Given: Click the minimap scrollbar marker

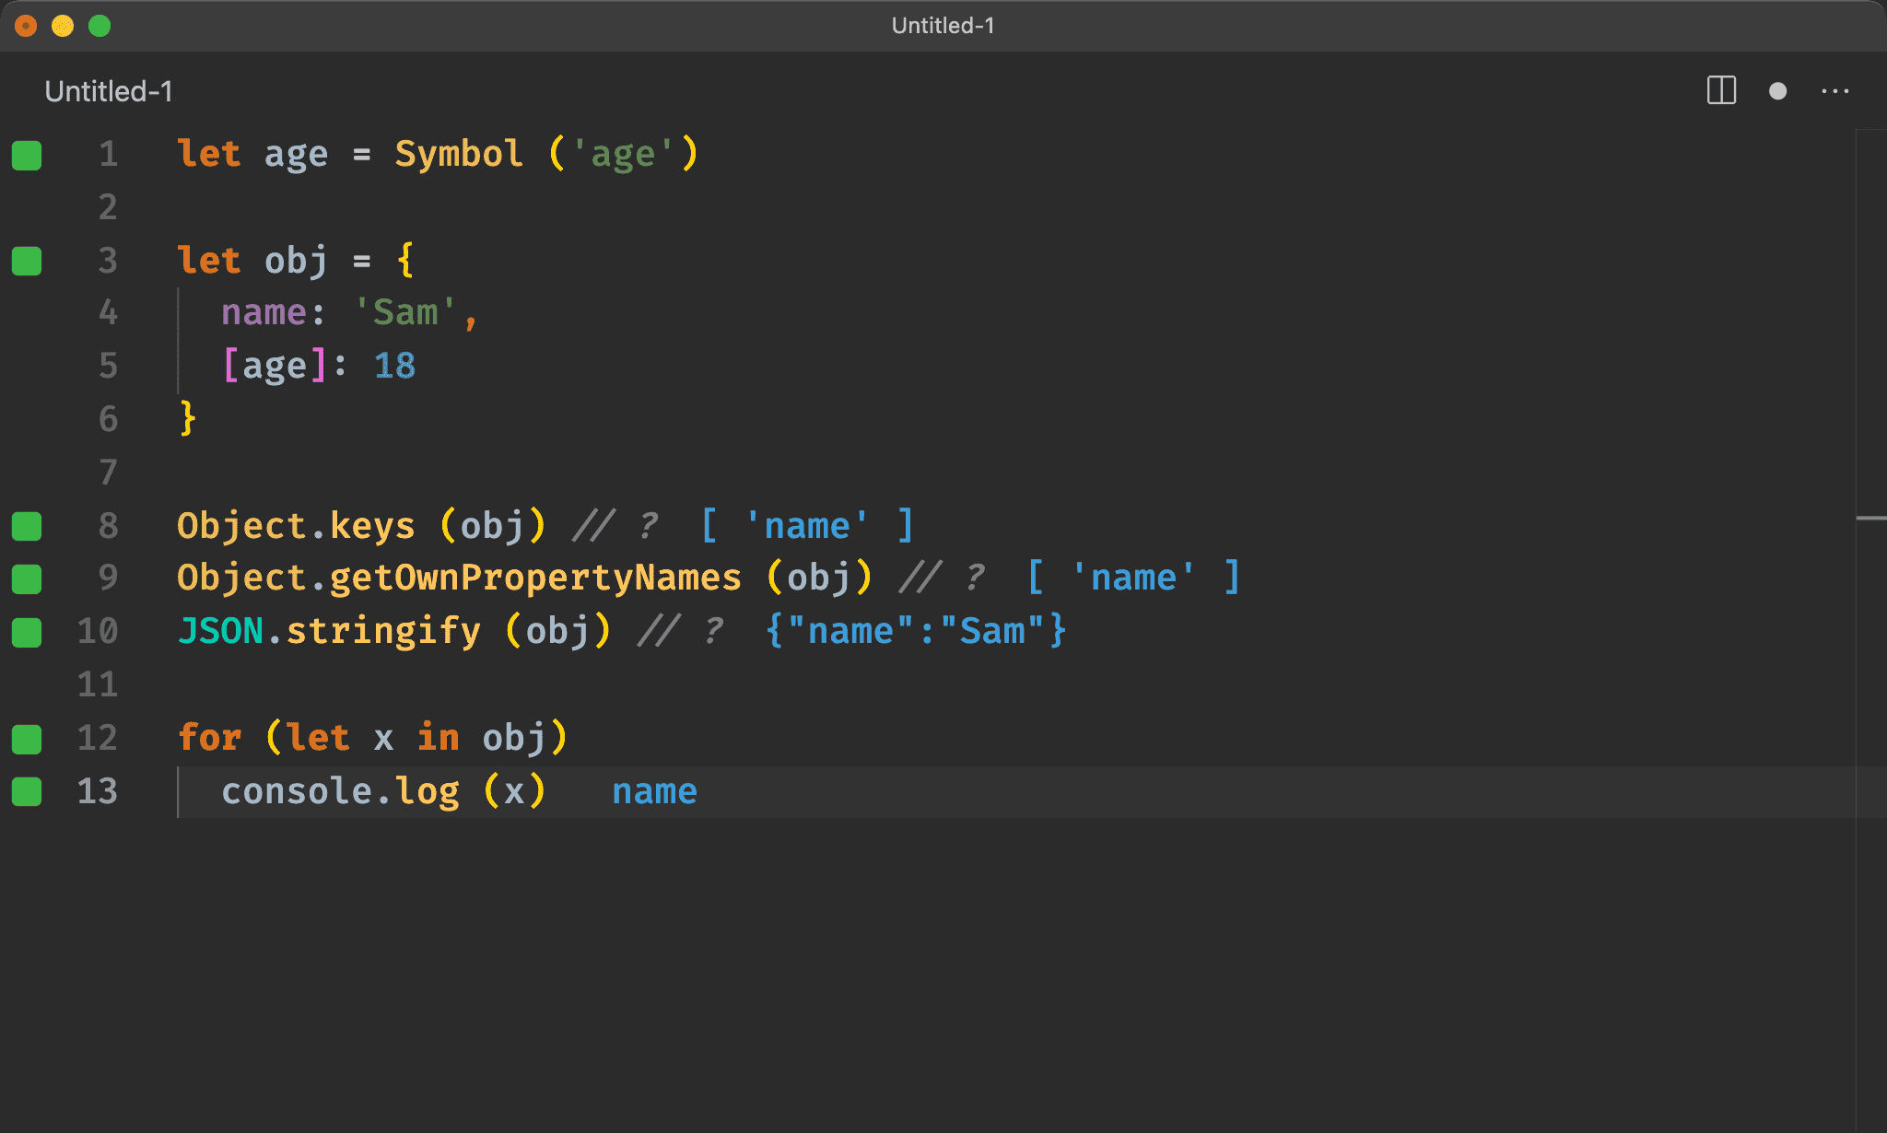Looking at the screenshot, I should [x=1870, y=519].
